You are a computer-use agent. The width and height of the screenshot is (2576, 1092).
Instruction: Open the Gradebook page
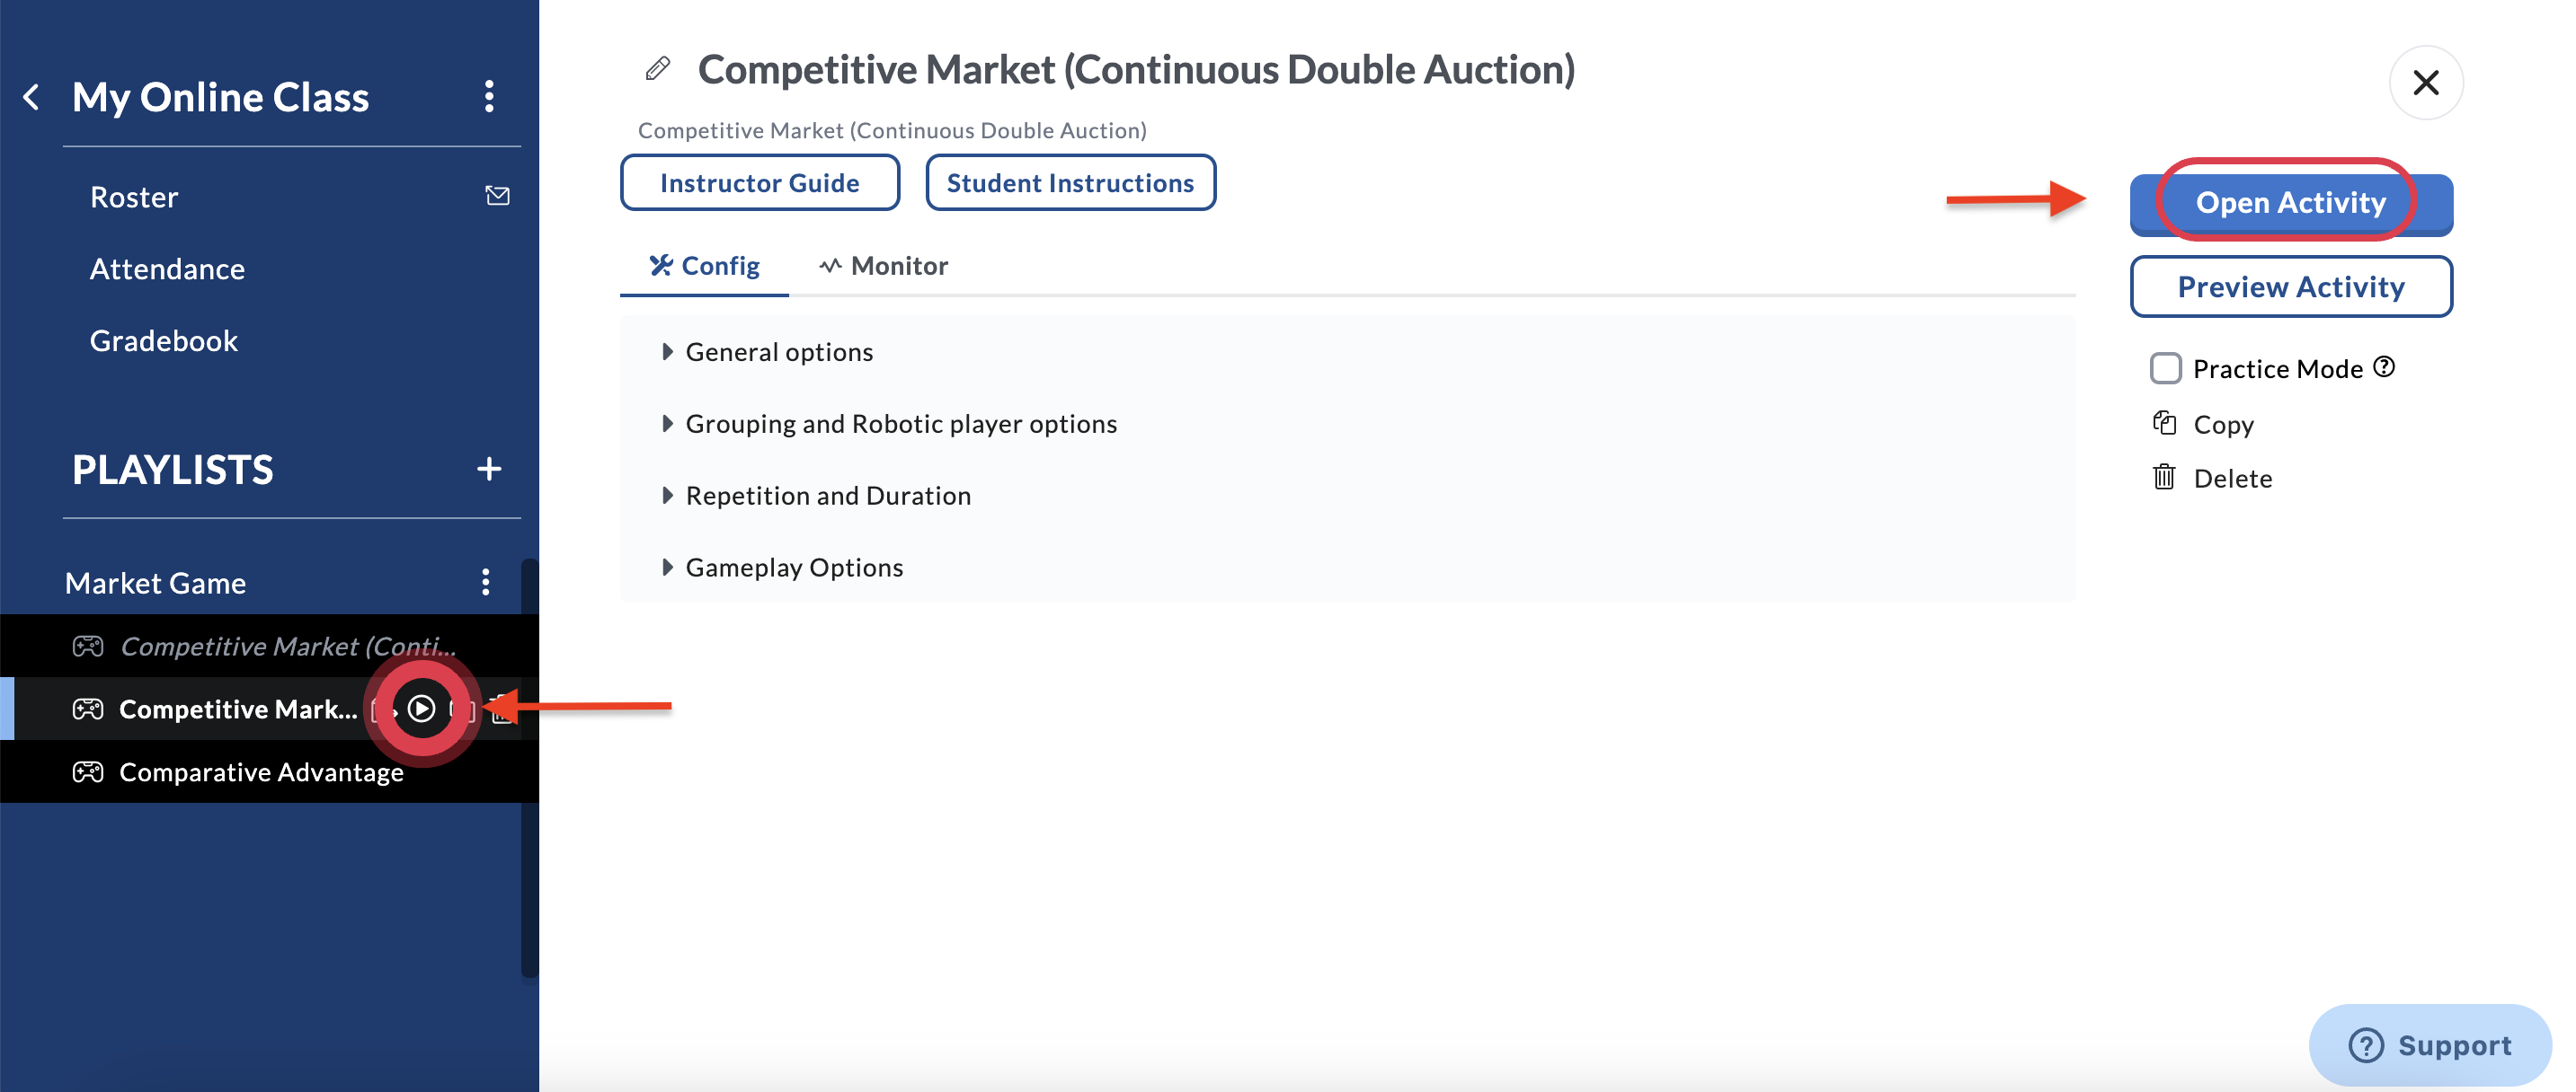point(164,340)
